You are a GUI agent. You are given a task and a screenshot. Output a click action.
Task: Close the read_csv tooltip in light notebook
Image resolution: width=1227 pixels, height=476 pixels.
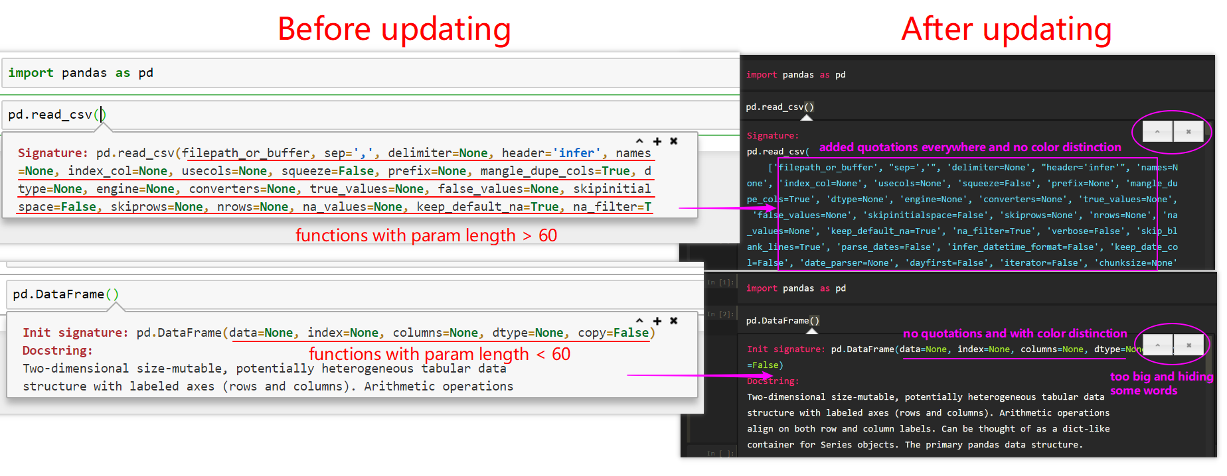point(674,141)
